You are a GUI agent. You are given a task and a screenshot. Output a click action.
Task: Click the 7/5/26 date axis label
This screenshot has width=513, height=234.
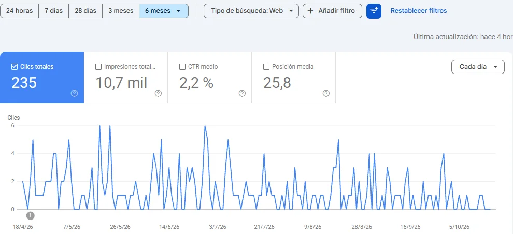point(72,227)
